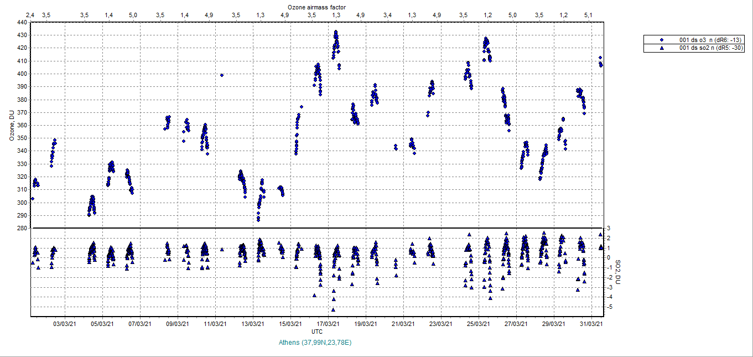Click the 440 value on ozone axis
Viewport: 753px width, 357px height.
tap(22, 22)
